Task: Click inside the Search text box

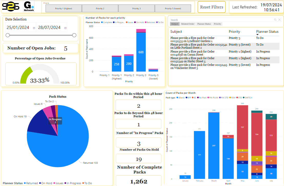Action: (220, 20)
